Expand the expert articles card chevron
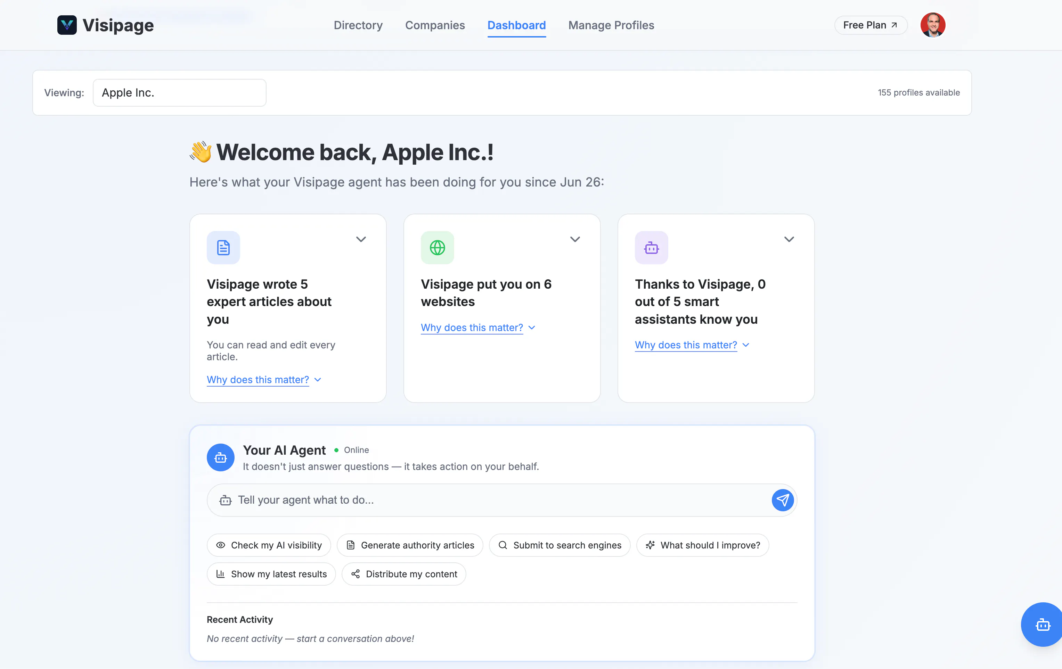This screenshot has height=669, width=1062. 361,239
